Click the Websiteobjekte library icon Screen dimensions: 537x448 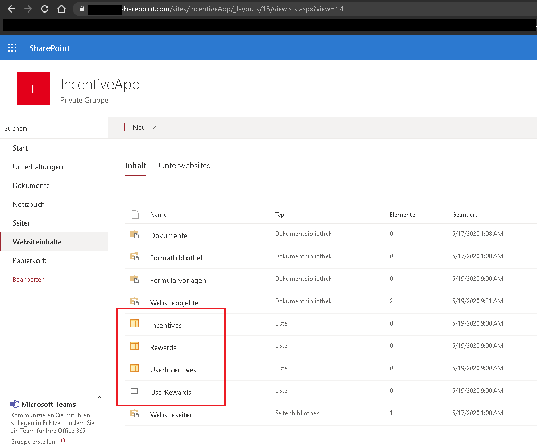(x=134, y=302)
